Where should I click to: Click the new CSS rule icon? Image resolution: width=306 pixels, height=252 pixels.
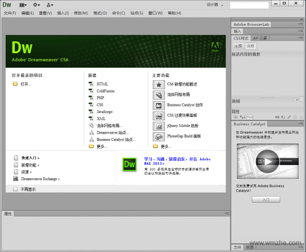283,117
